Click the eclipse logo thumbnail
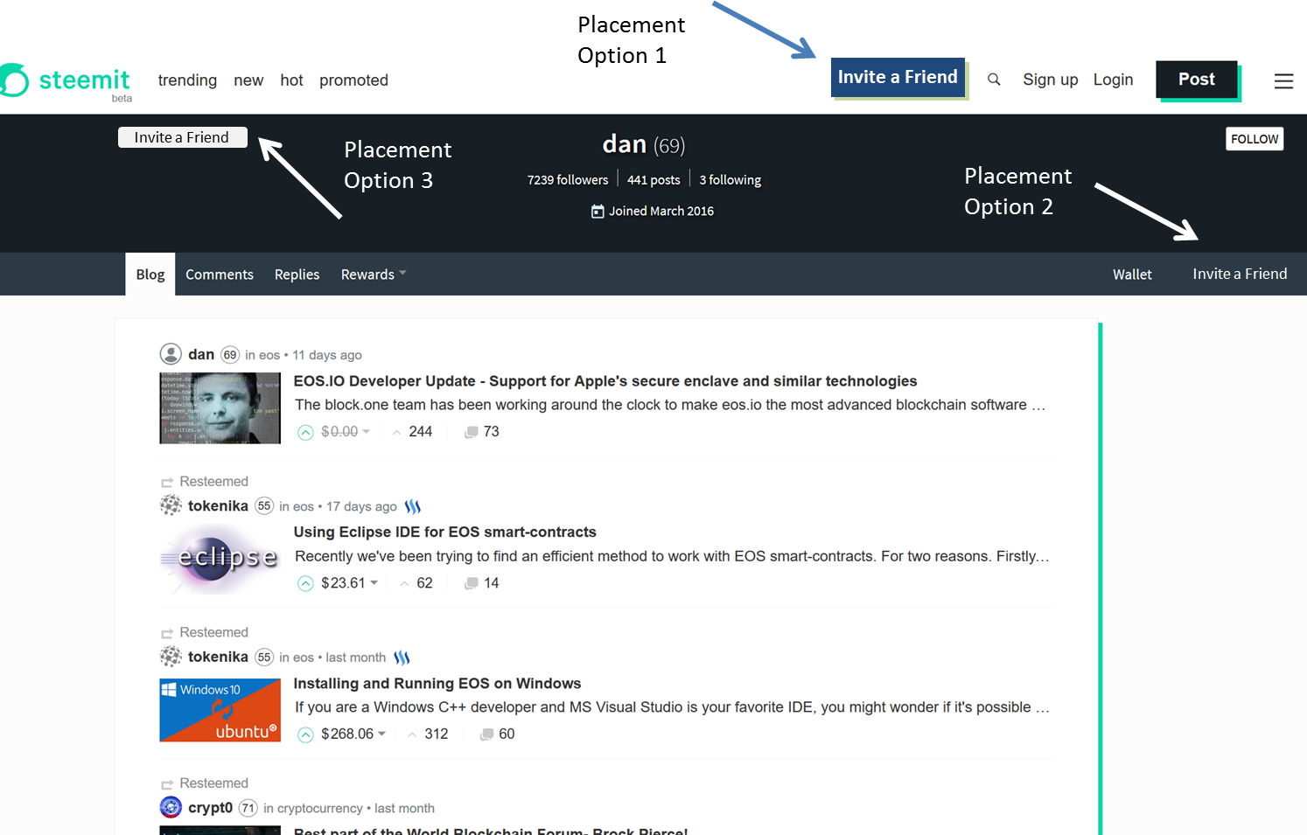The image size is (1307, 835). click(220, 559)
